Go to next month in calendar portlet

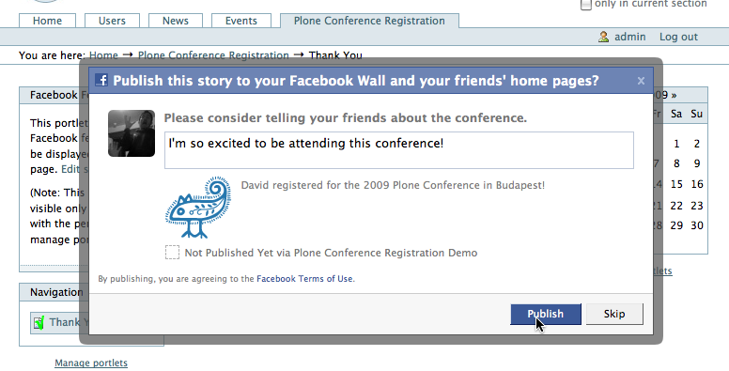coord(674,95)
